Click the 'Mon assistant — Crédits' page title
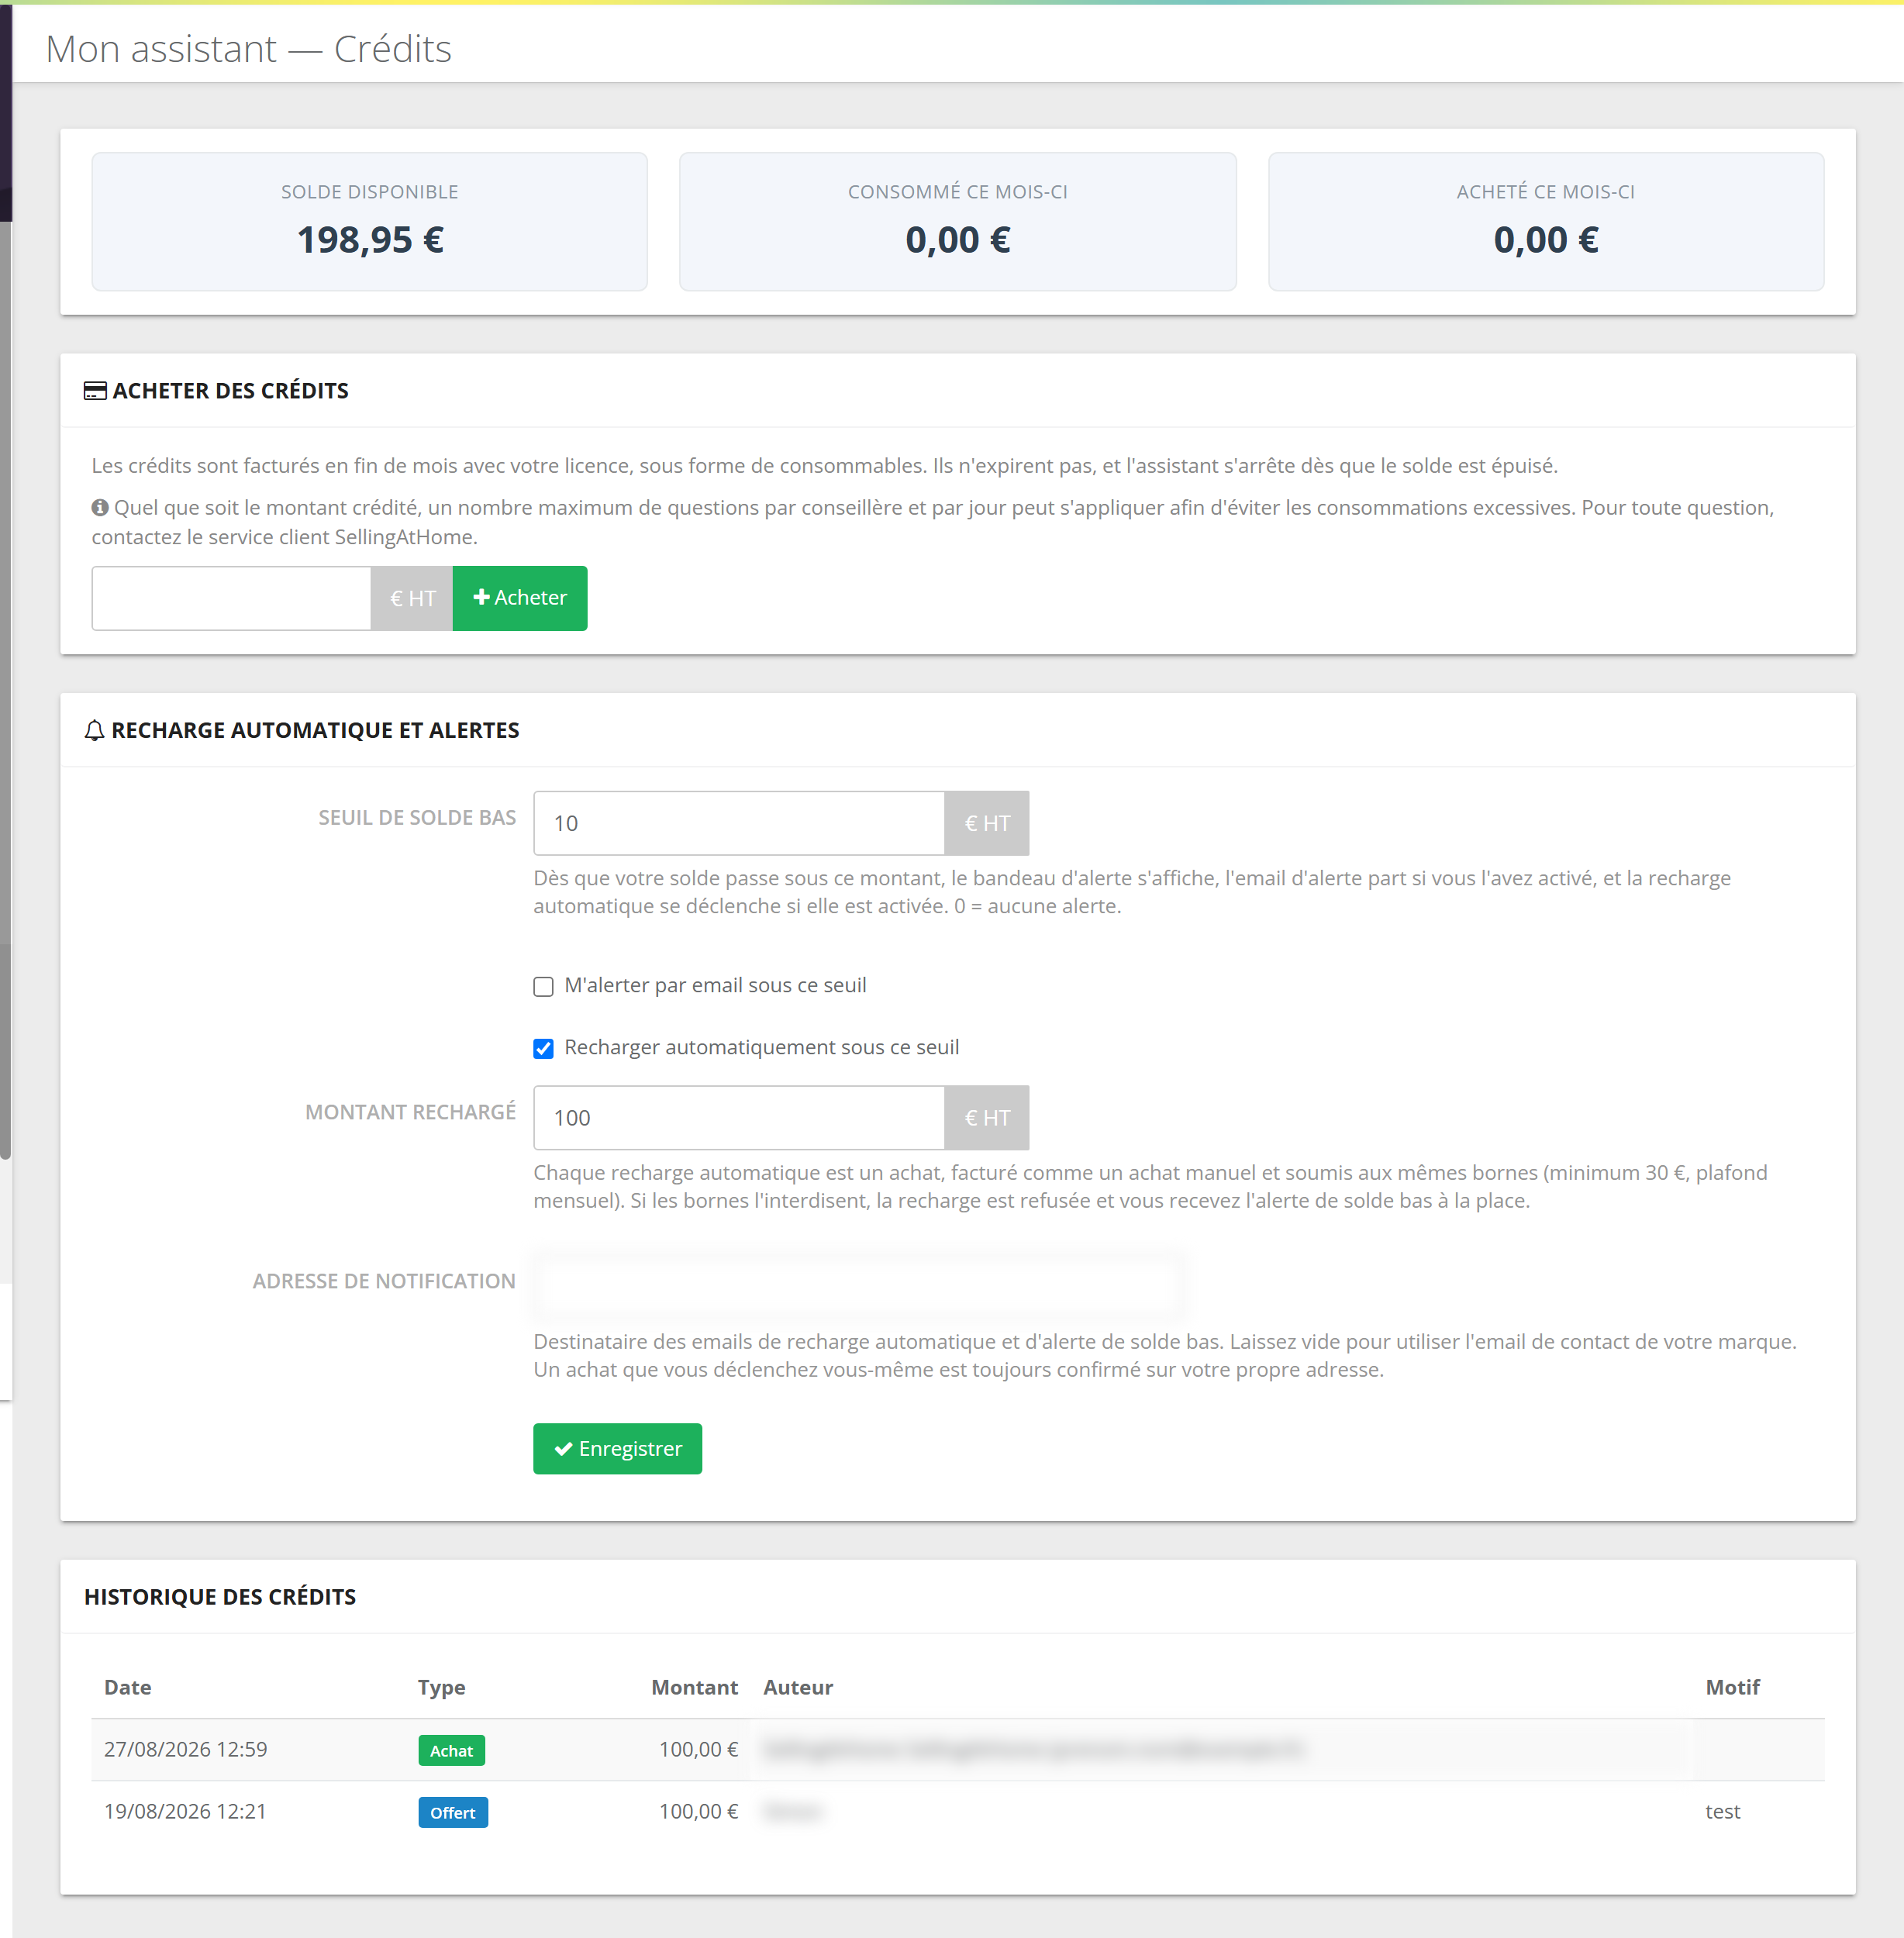Image resolution: width=1904 pixels, height=1938 pixels. [x=249, y=49]
